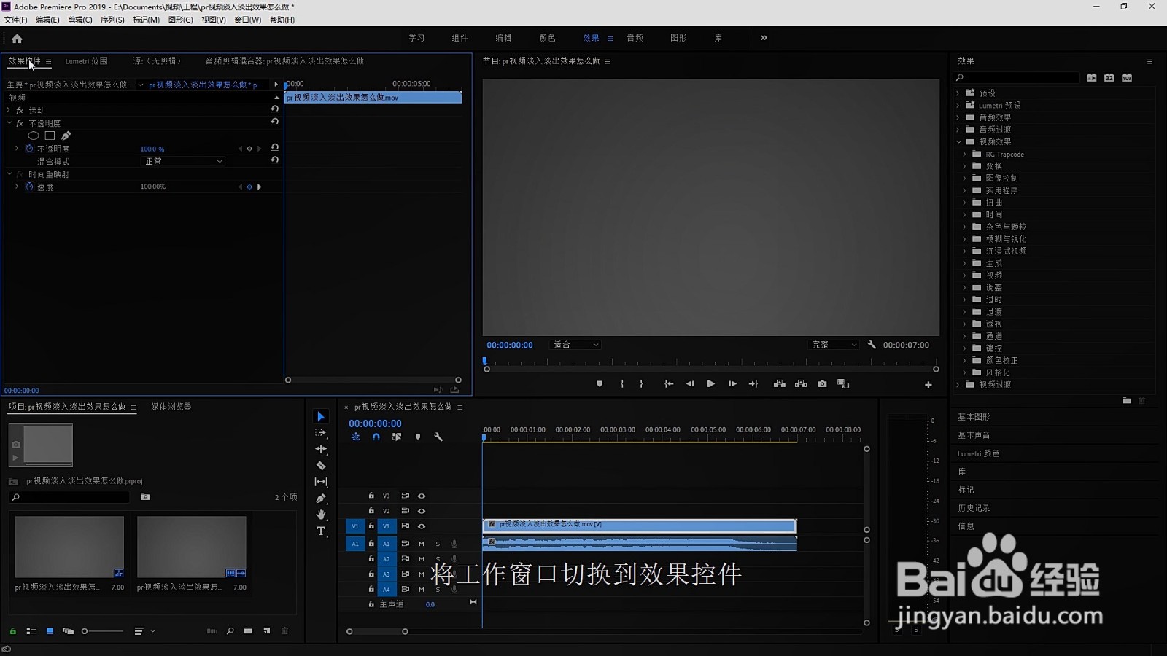Viewport: 1167px width, 656px height.
Task: Switch to the Lumetri 范围 tab
Action: click(x=86, y=61)
